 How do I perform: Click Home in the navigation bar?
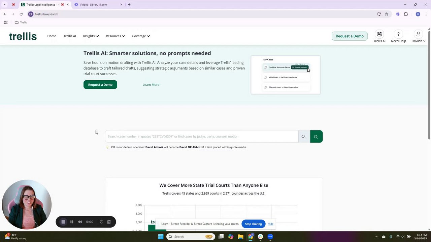pos(52,36)
